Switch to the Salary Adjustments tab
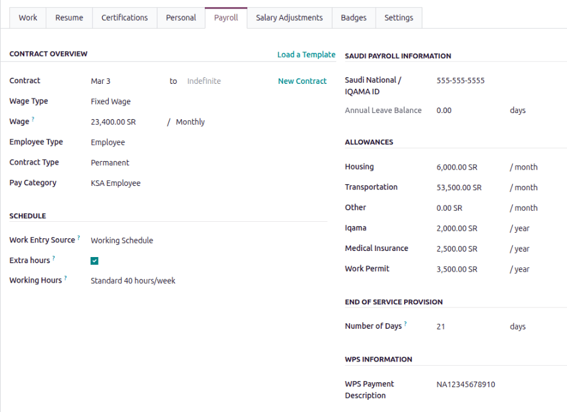The image size is (567, 412). pyautogui.click(x=289, y=18)
